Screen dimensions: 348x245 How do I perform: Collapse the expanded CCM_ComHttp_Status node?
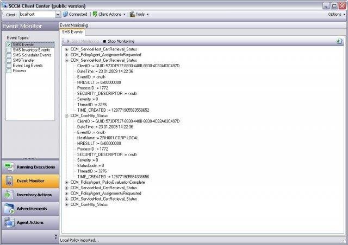[66, 116]
